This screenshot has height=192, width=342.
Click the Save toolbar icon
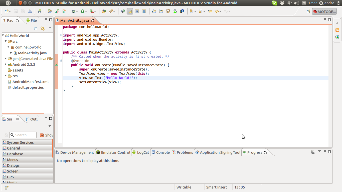coord(16,11)
